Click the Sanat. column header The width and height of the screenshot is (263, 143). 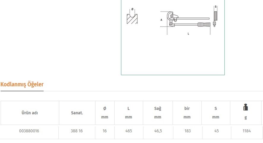click(x=77, y=113)
